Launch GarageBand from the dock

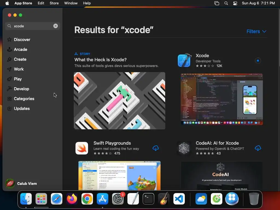coord(164,199)
